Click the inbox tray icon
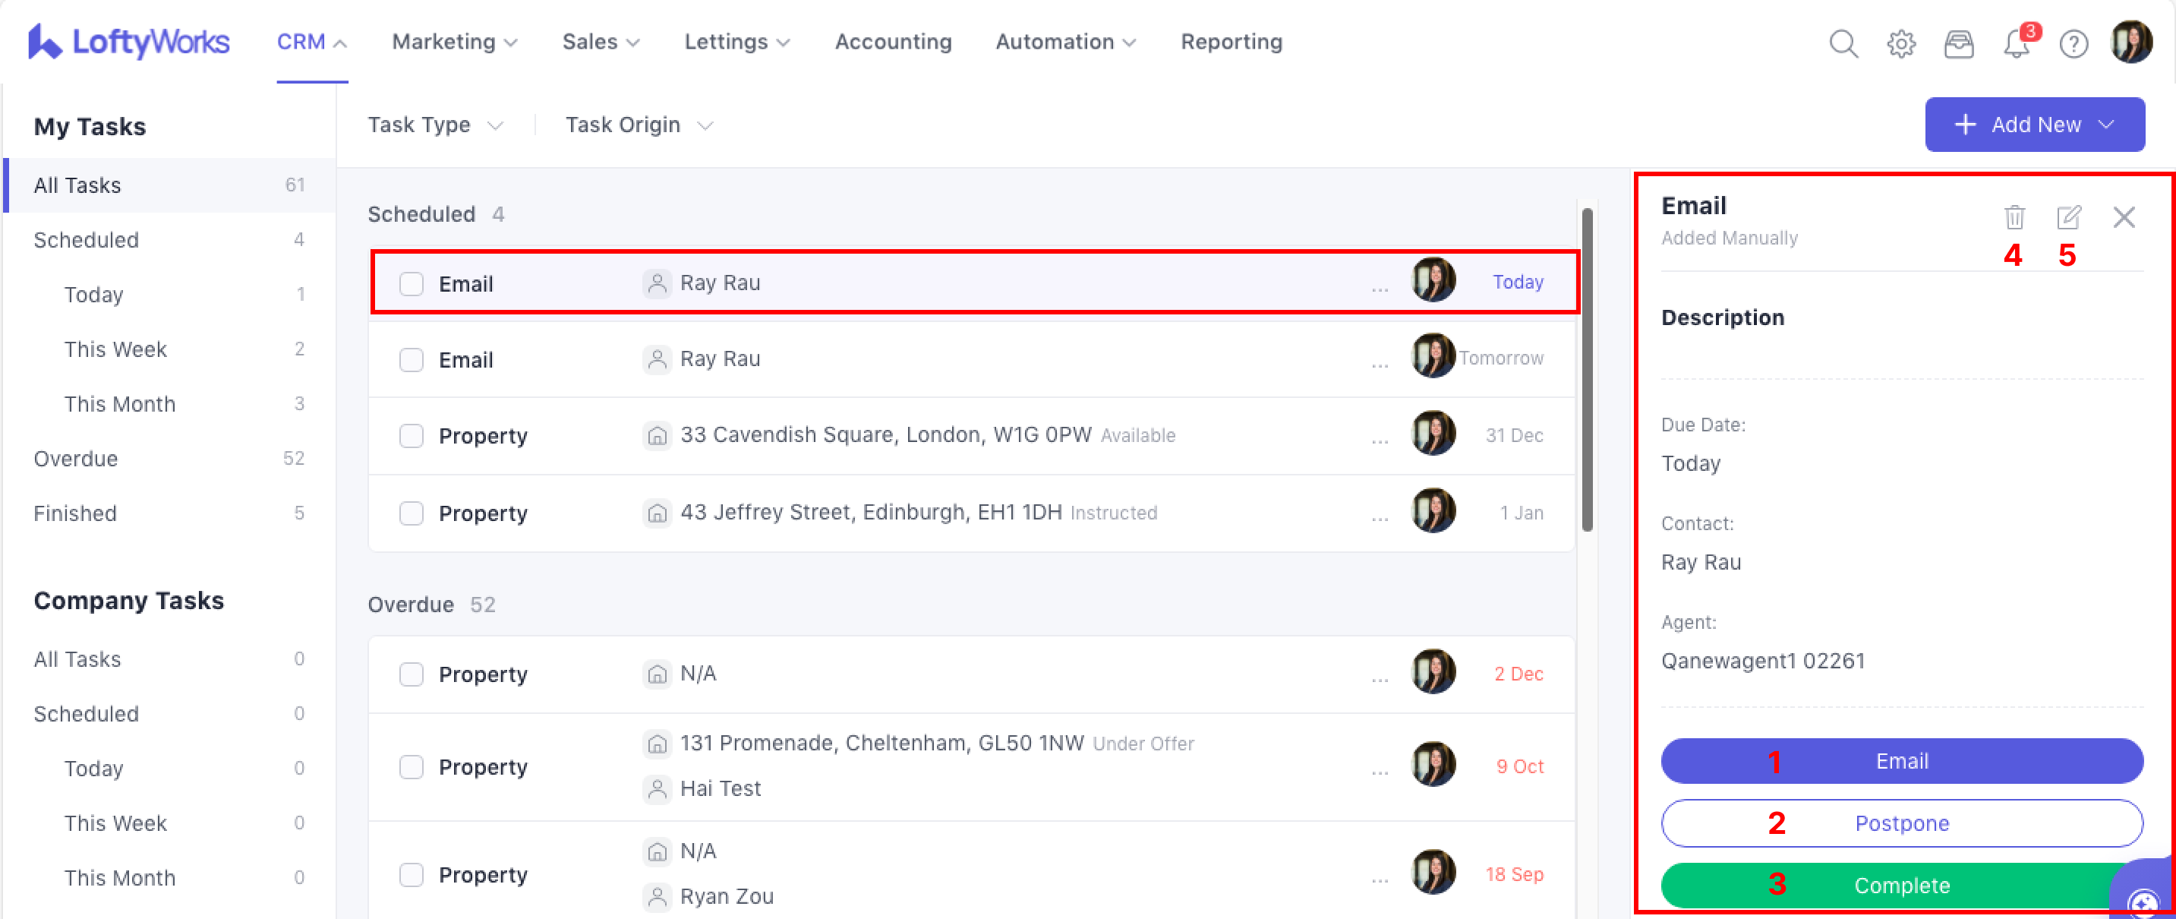 1958,43
